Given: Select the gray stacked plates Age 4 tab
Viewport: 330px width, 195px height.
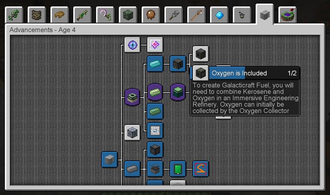Looking at the screenshot, I should (265, 14).
